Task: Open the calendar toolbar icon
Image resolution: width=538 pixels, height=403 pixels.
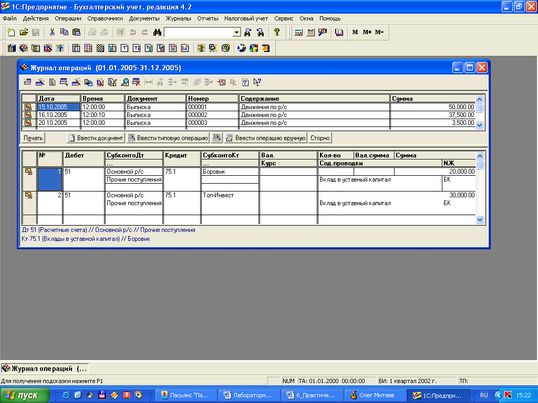Action: 311,32
